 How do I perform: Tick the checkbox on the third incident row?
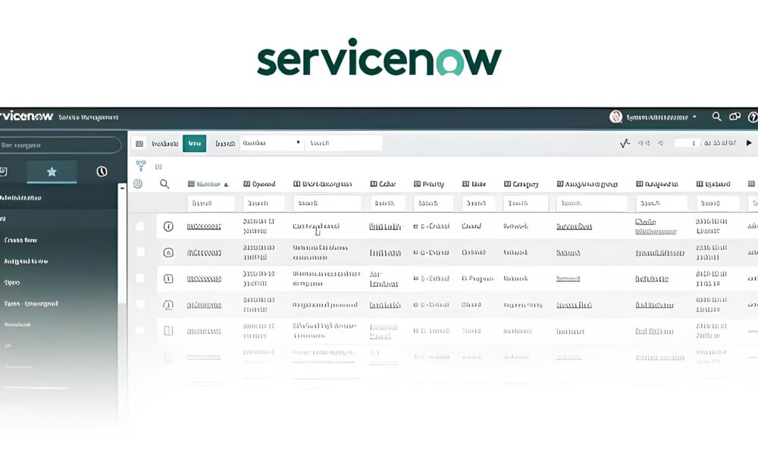pyautogui.click(x=140, y=278)
